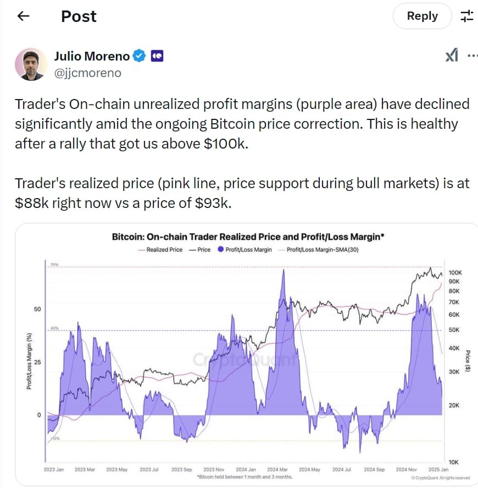Click the Grok xAI icon on the post
The image size is (478, 488).
pos(451,56)
